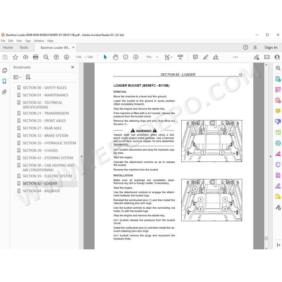Screen dimensions: 282x282
Task: Open bookmark SECTION 01 - MAINTENANCE
Action: [x=46, y=95]
